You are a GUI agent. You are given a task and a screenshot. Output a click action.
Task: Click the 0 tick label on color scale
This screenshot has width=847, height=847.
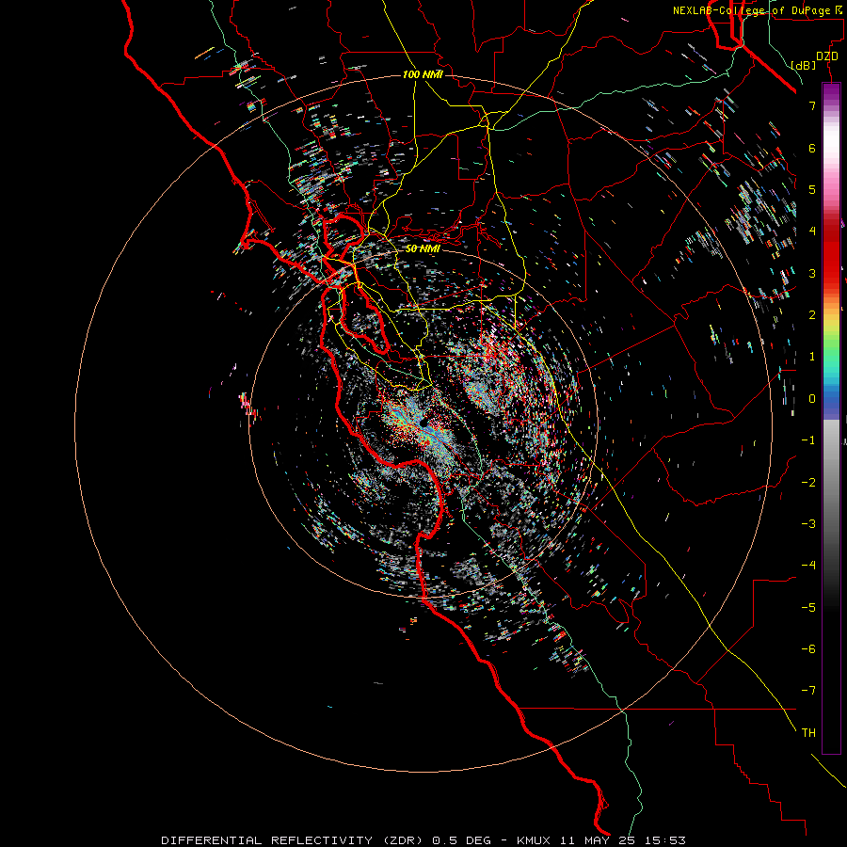point(812,399)
